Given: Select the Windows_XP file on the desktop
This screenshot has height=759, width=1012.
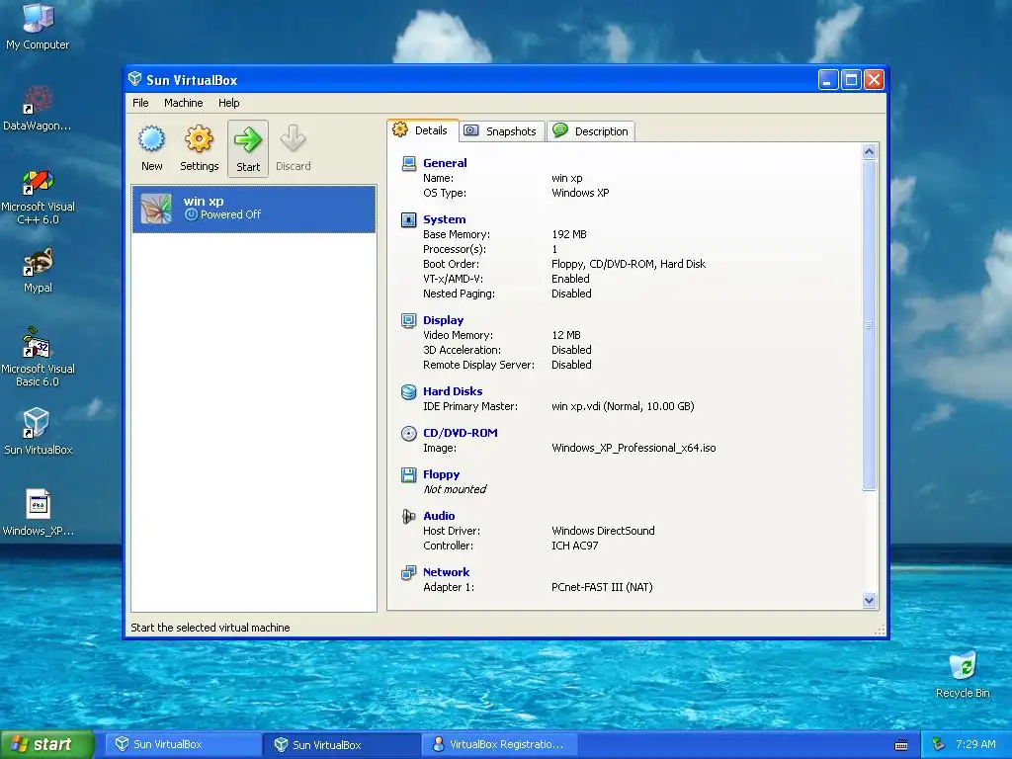Looking at the screenshot, I should click(38, 513).
